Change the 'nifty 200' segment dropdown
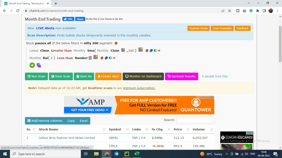Screen dimensions: 282x158 click(91, 43)
